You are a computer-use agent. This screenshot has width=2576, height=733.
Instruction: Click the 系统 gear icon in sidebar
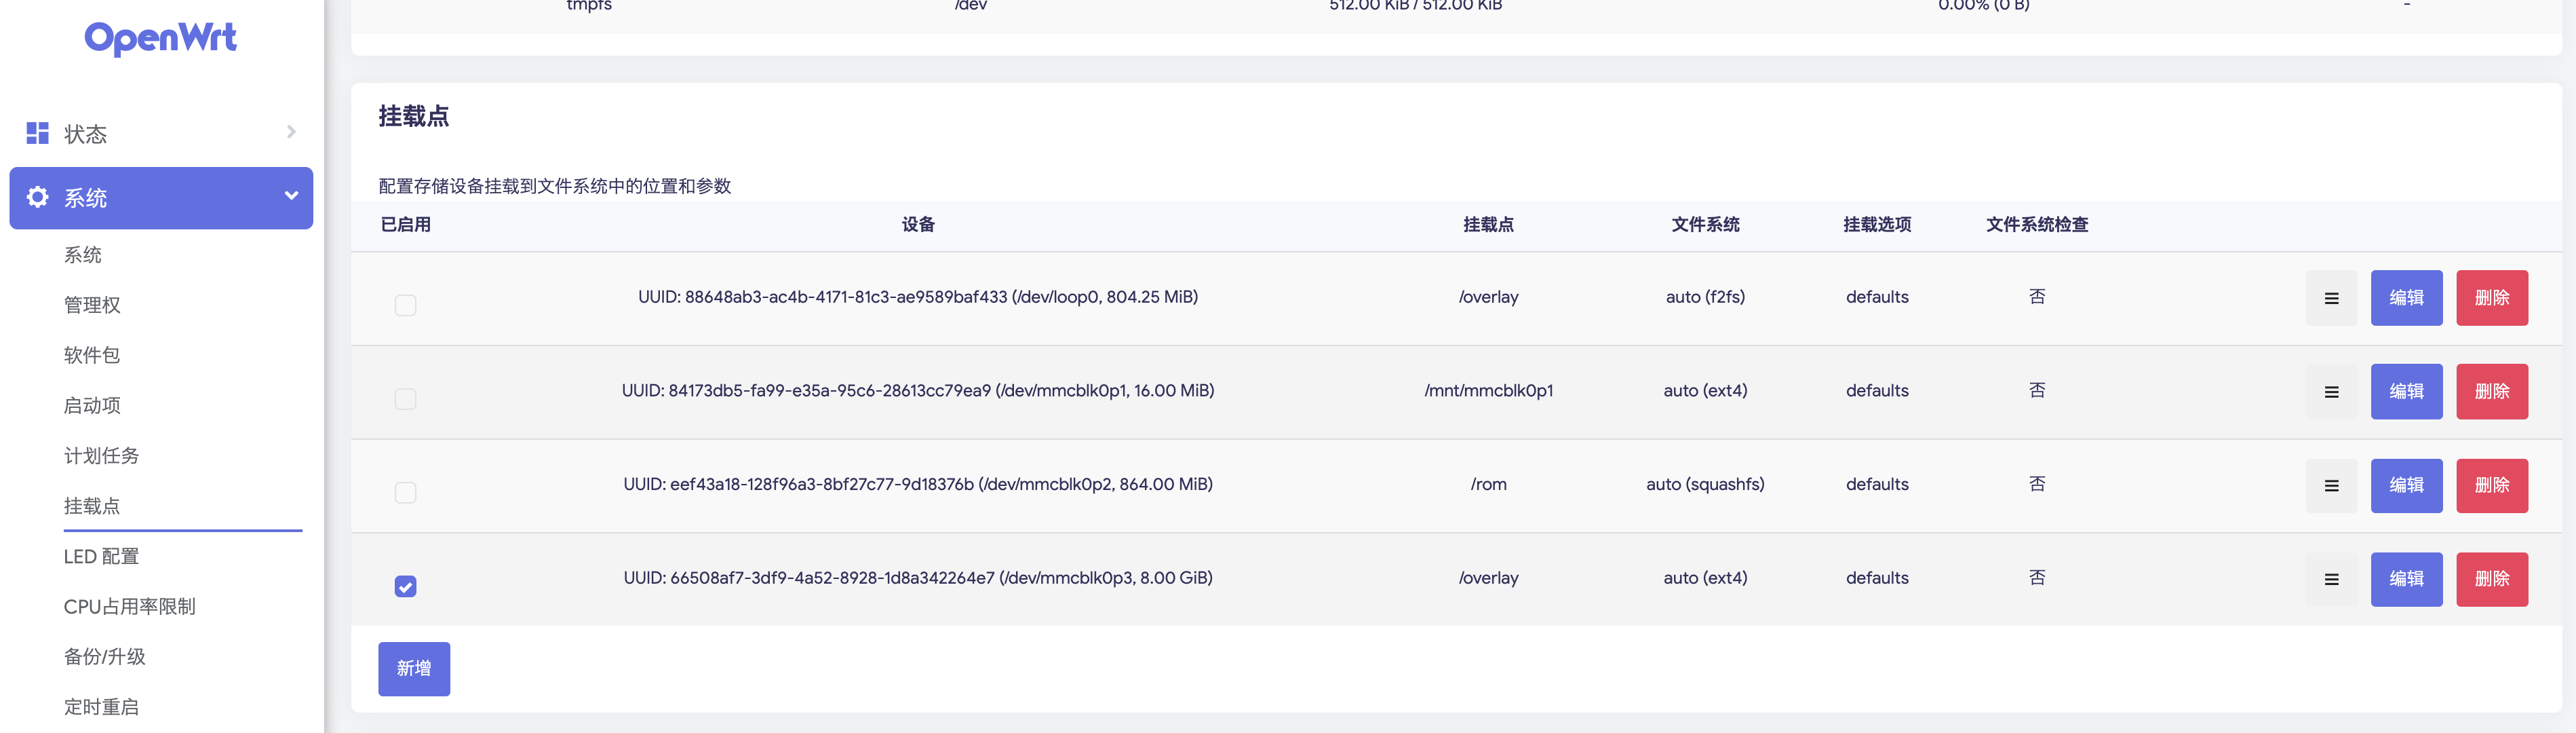click(37, 197)
